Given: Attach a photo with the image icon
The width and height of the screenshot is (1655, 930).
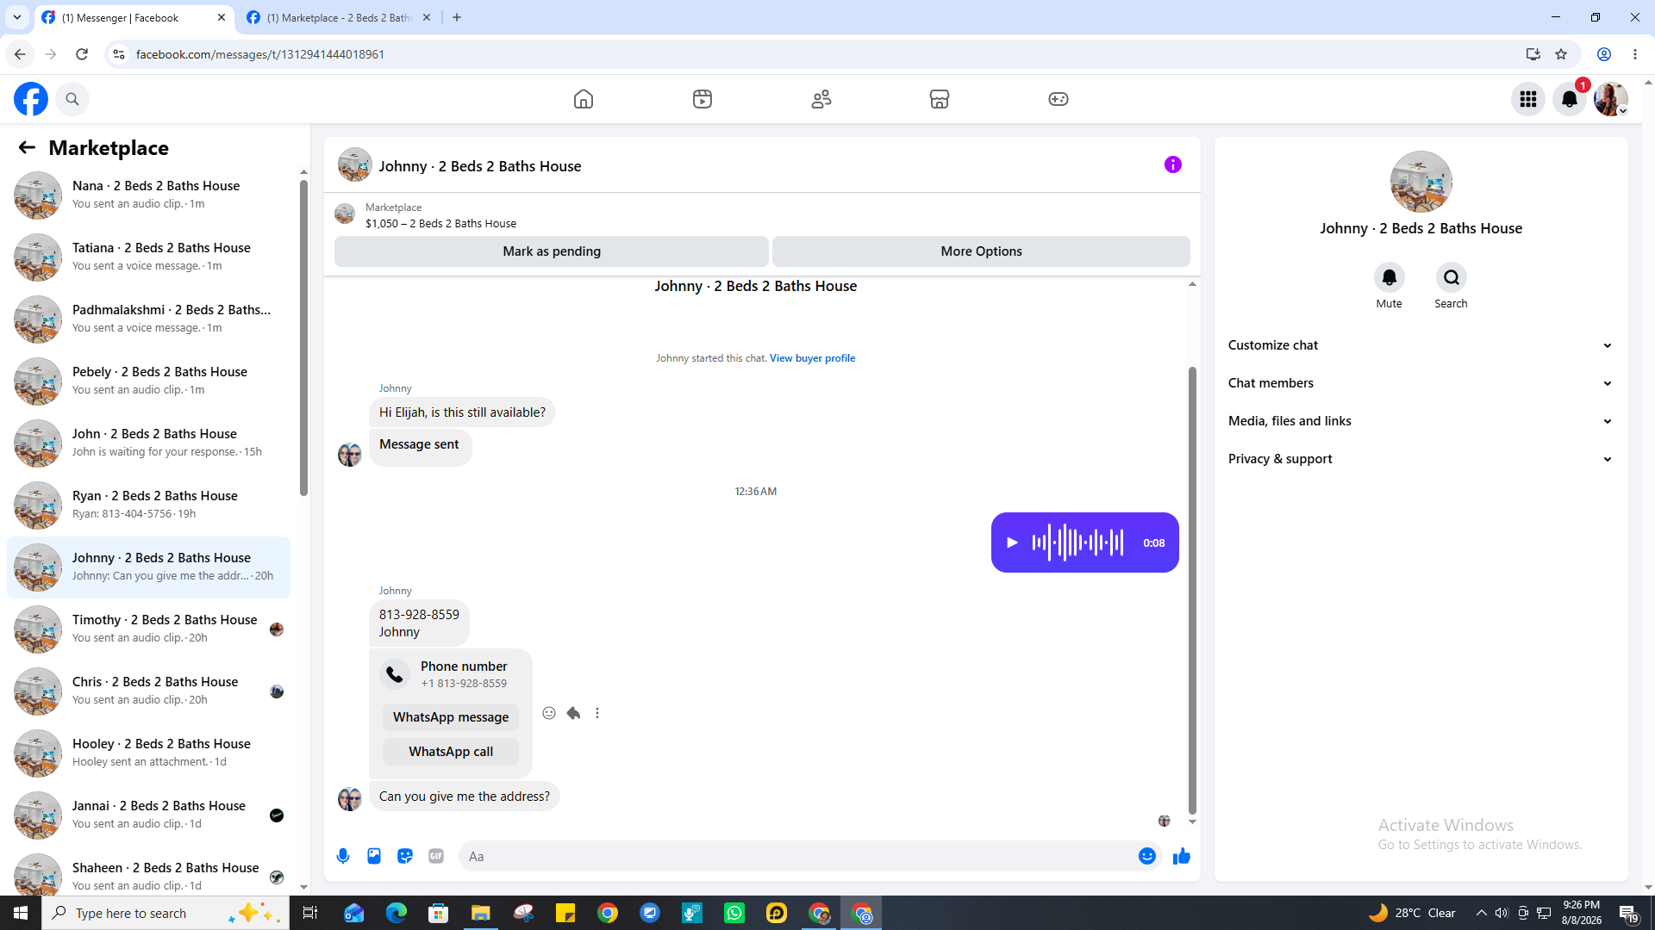Looking at the screenshot, I should pos(374,856).
